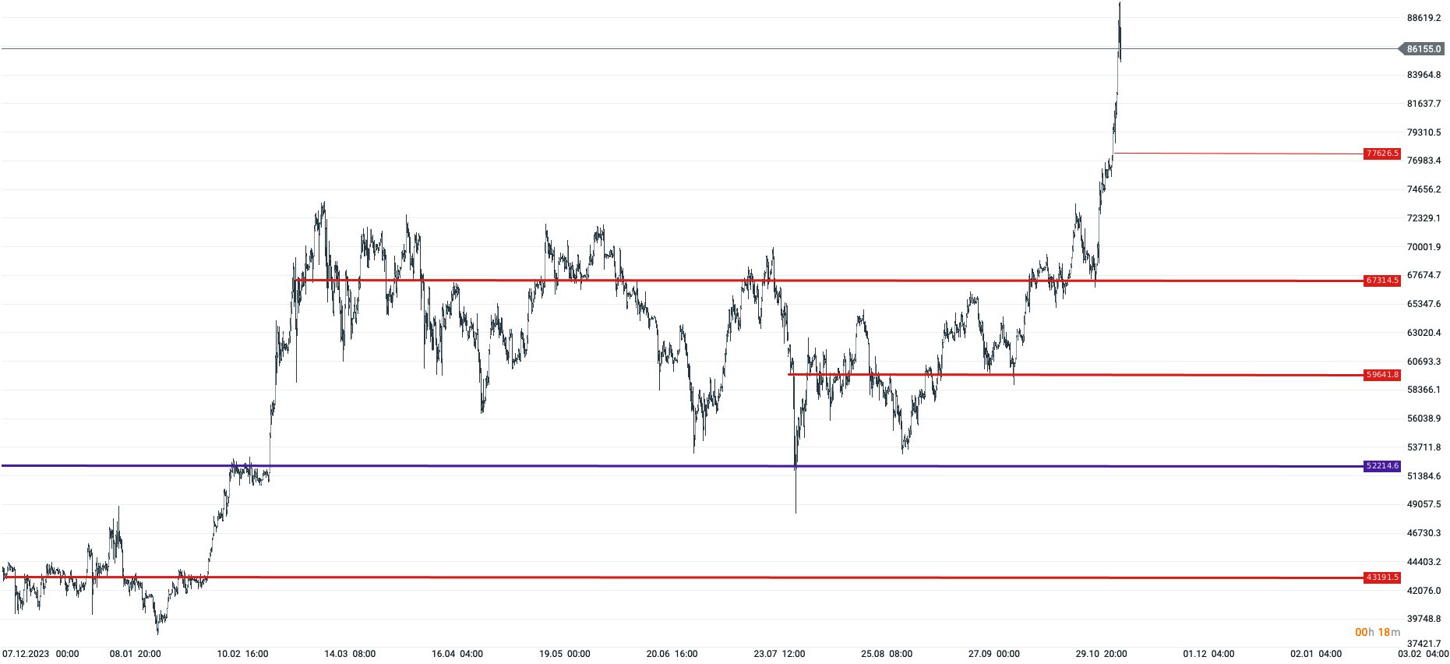Click the 81637.7 price axis value
This screenshot has width=1450, height=664.
[1424, 104]
